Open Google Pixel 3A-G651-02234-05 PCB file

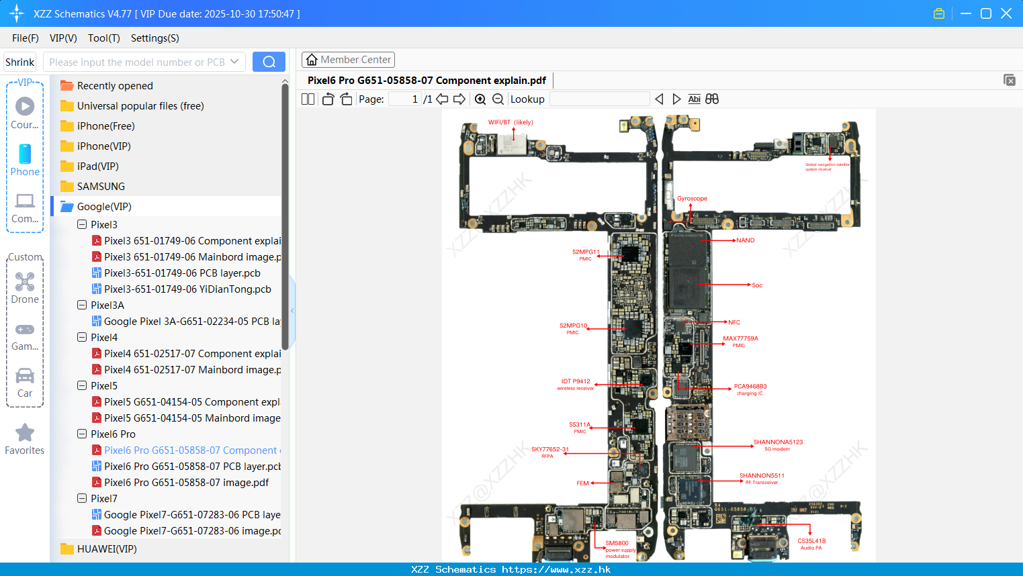pos(186,321)
